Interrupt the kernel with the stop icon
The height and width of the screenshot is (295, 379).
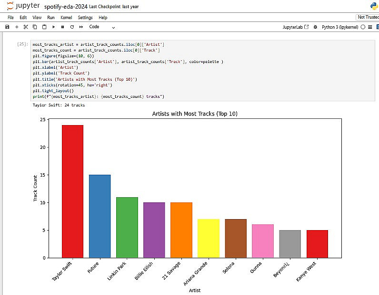(62, 27)
